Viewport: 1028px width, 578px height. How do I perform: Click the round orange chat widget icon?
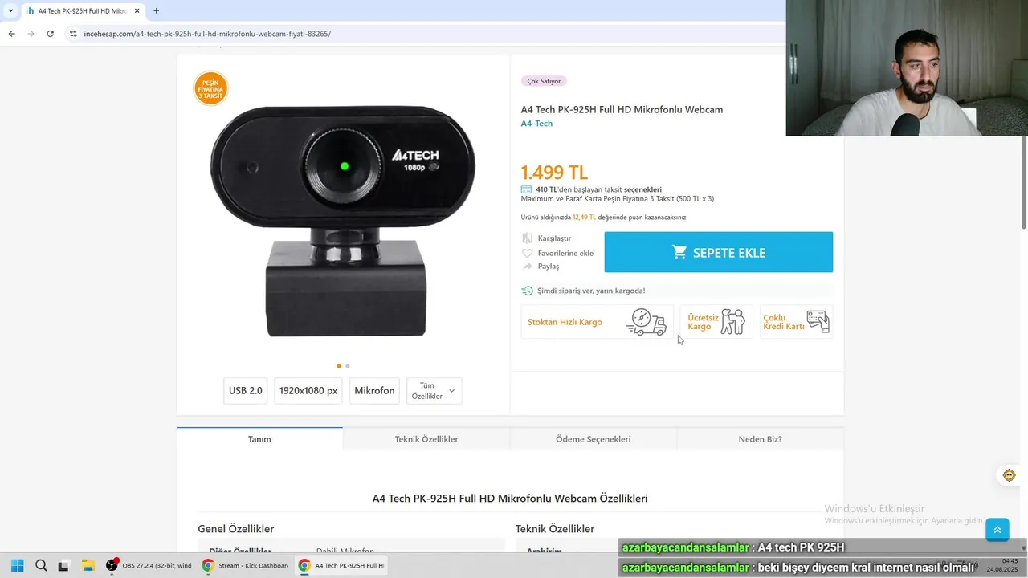(x=1010, y=475)
